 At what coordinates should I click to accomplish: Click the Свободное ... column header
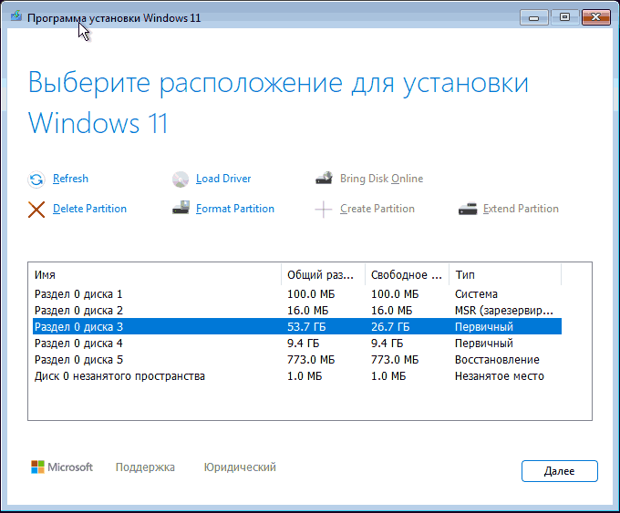tap(407, 274)
